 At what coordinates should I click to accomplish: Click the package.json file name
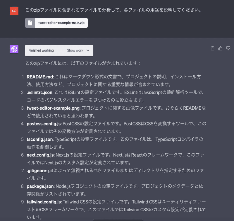pyautogui.click(x=40, y=186)
